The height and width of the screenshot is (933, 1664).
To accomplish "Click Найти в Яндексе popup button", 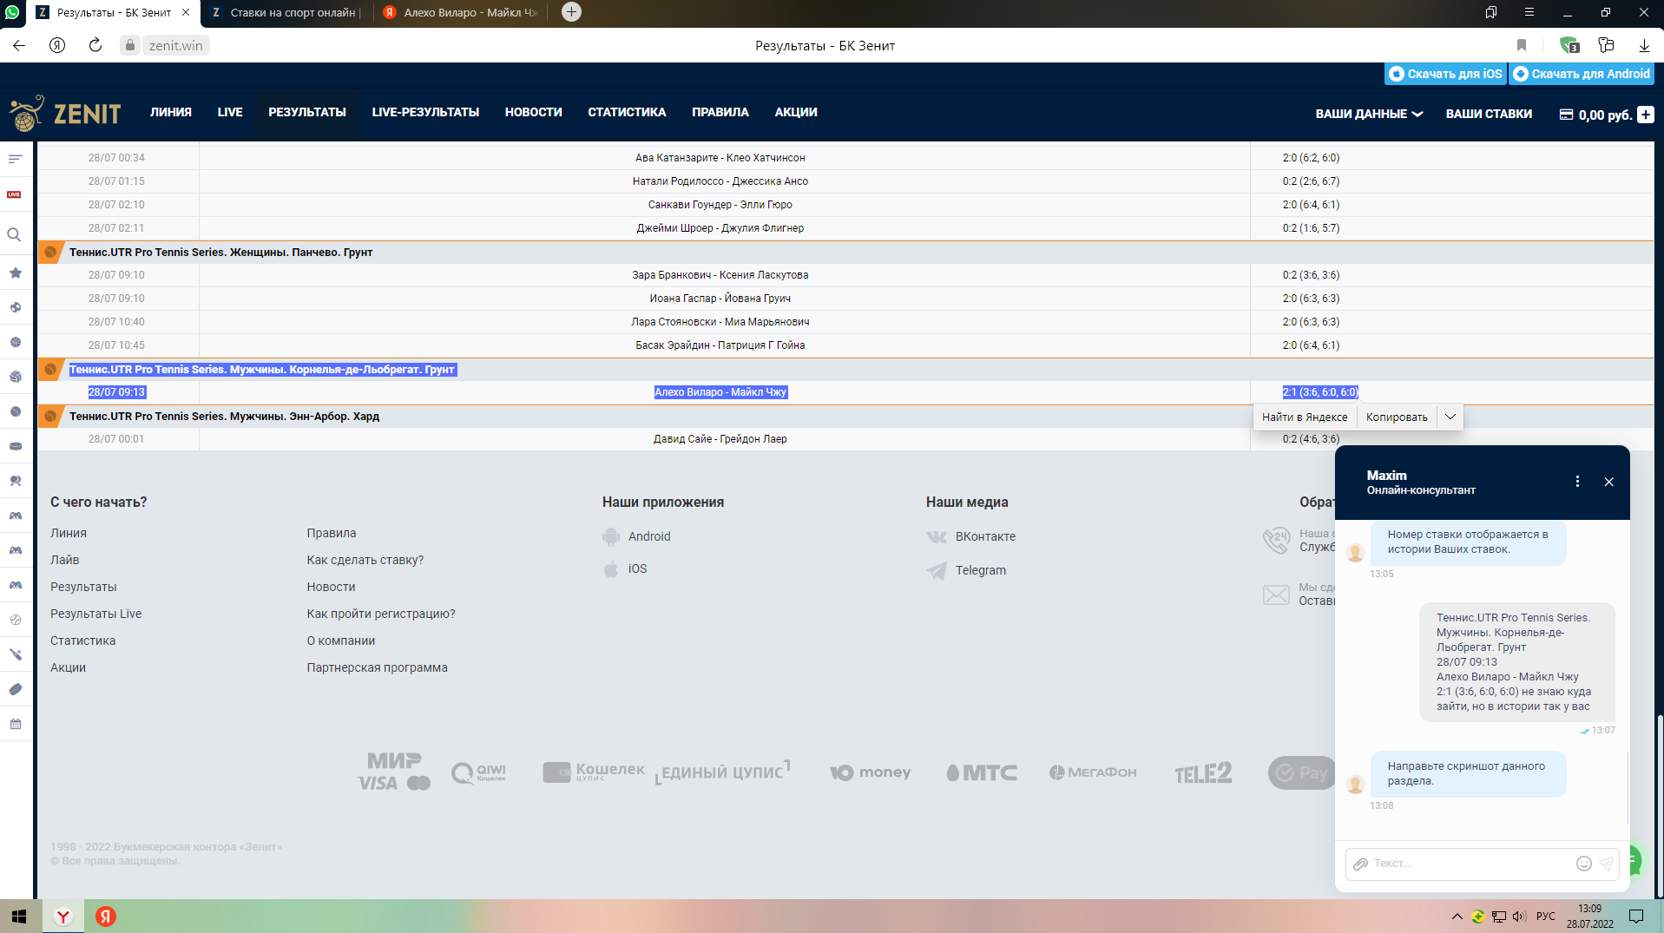I will tap(1305, 417).
